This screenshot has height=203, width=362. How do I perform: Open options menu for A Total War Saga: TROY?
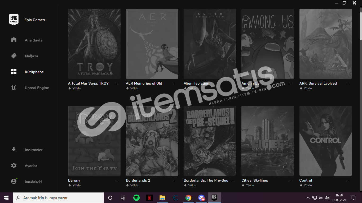(116, 84)
